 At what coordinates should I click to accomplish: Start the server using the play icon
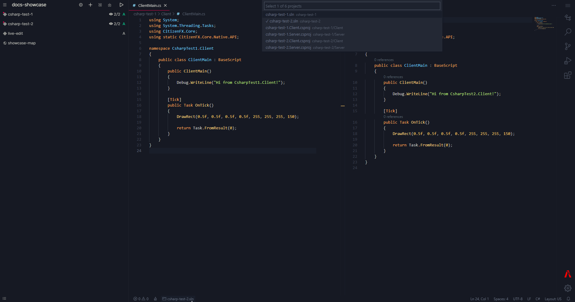(121, 5)
